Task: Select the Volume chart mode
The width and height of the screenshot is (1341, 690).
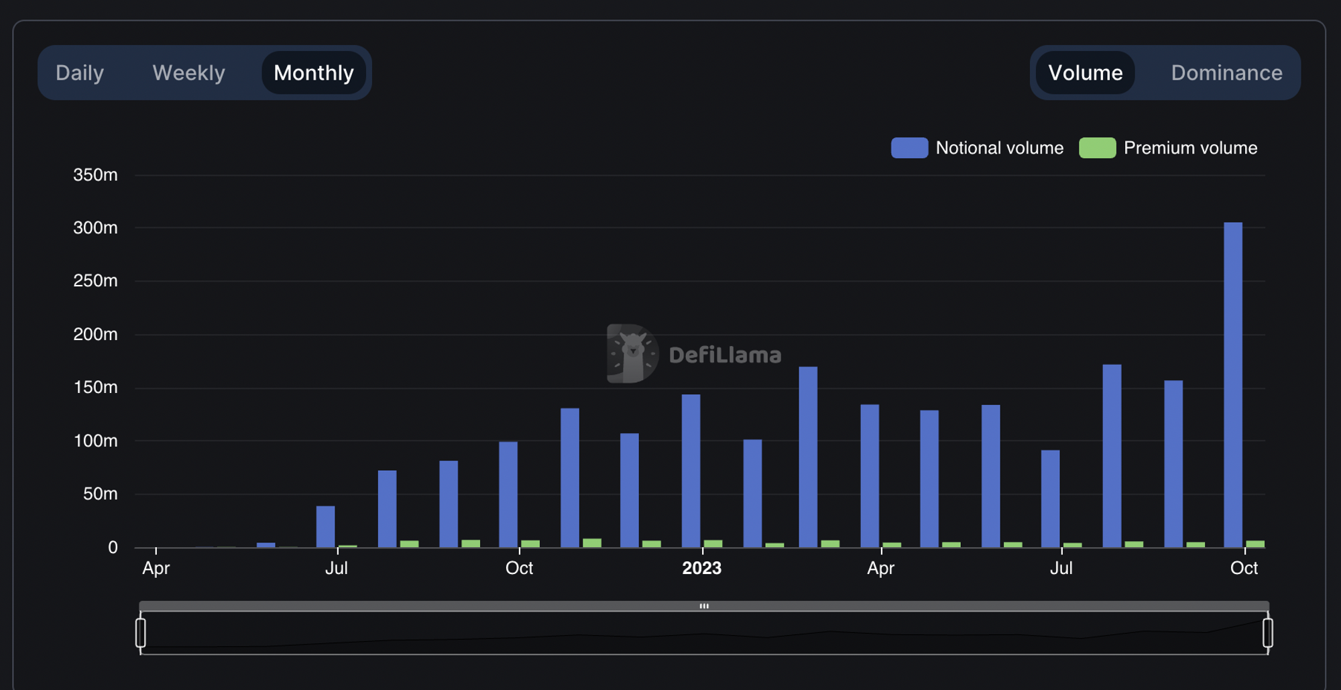Action: (1085, 72)
